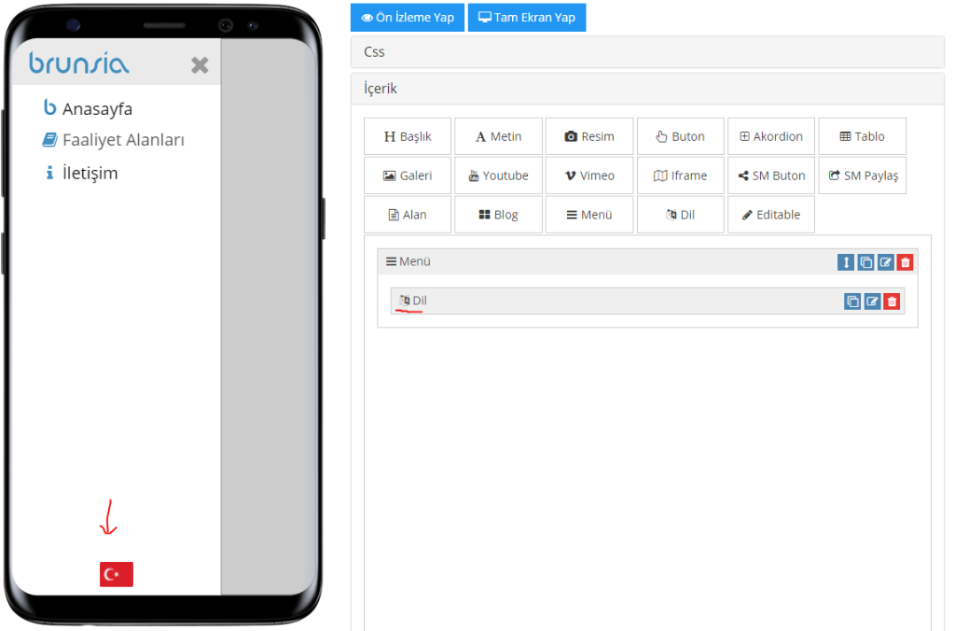Delete the Menü element with the trash icon

tap(905, 262)
